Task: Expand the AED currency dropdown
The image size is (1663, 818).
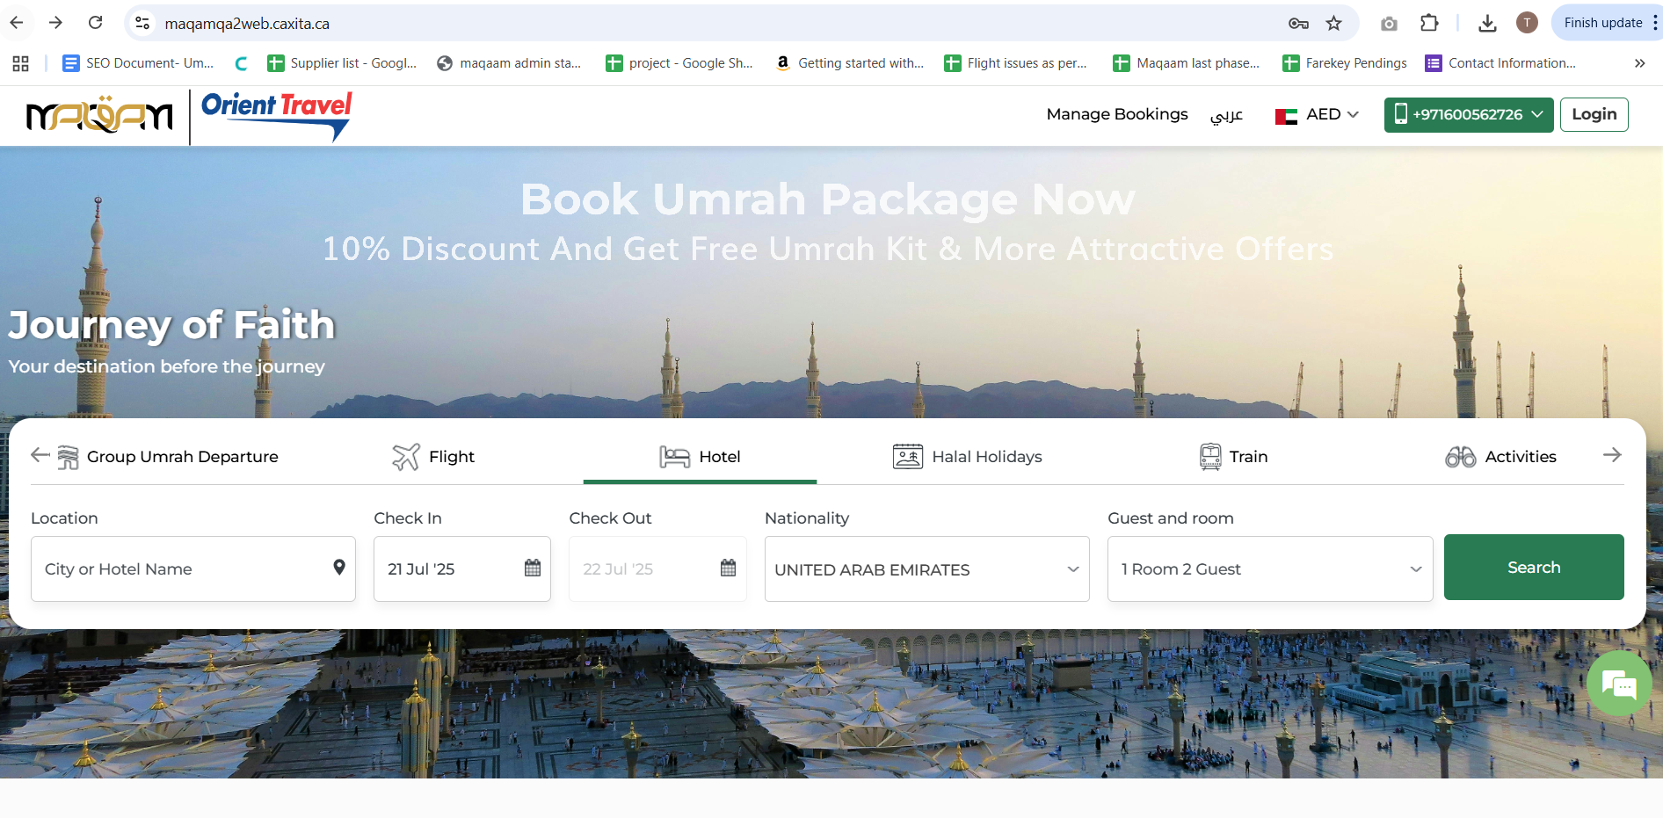Action: [x=1318, y=115]
